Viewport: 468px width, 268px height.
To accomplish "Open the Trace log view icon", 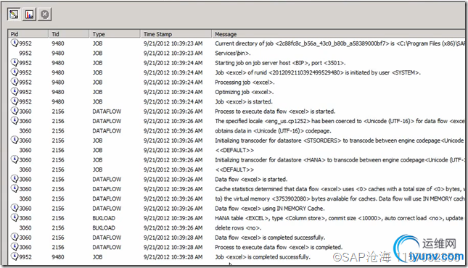I will 14,14.
